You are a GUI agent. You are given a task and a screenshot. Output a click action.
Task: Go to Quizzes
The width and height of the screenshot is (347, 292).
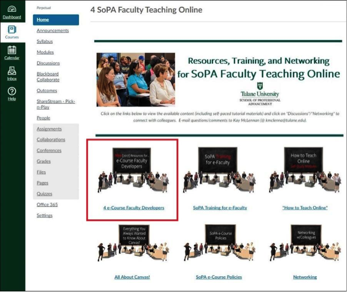click(x=44, y=194)
